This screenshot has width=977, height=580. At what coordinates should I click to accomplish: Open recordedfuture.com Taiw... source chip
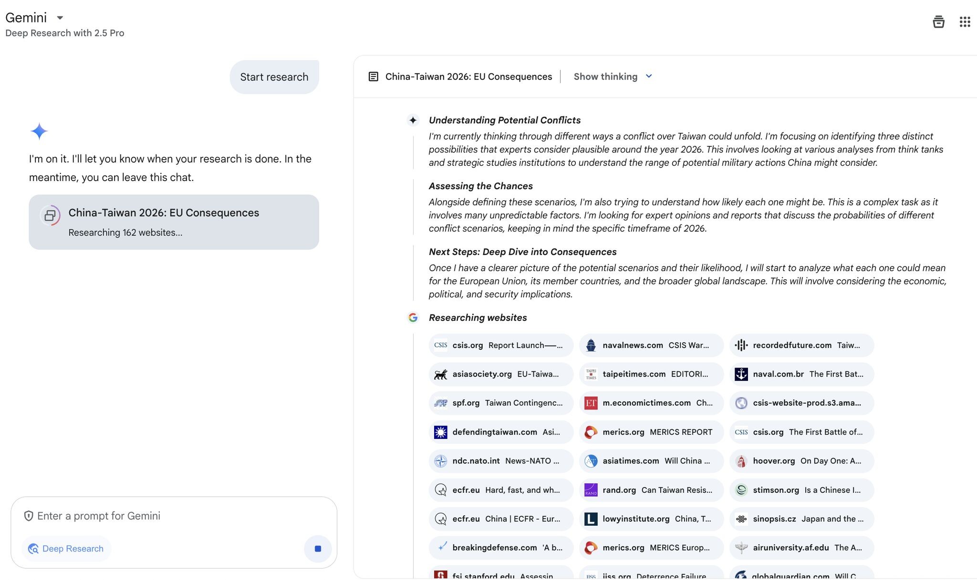[801, 345]
